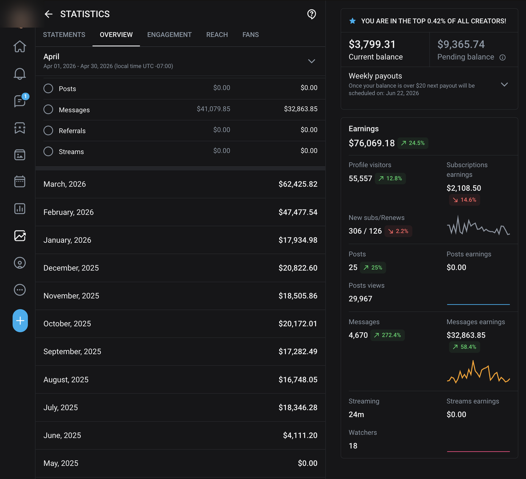Switch to the FANS tab
526x479 pixels.
tap(251, 34)
